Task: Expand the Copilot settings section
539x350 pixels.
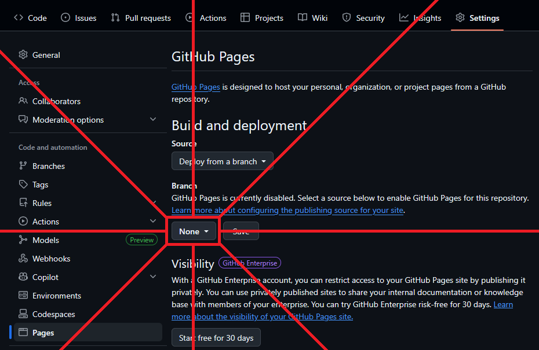Action: (153, 277)
